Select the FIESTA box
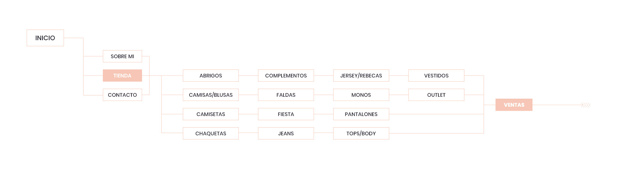 click(286, 114)
